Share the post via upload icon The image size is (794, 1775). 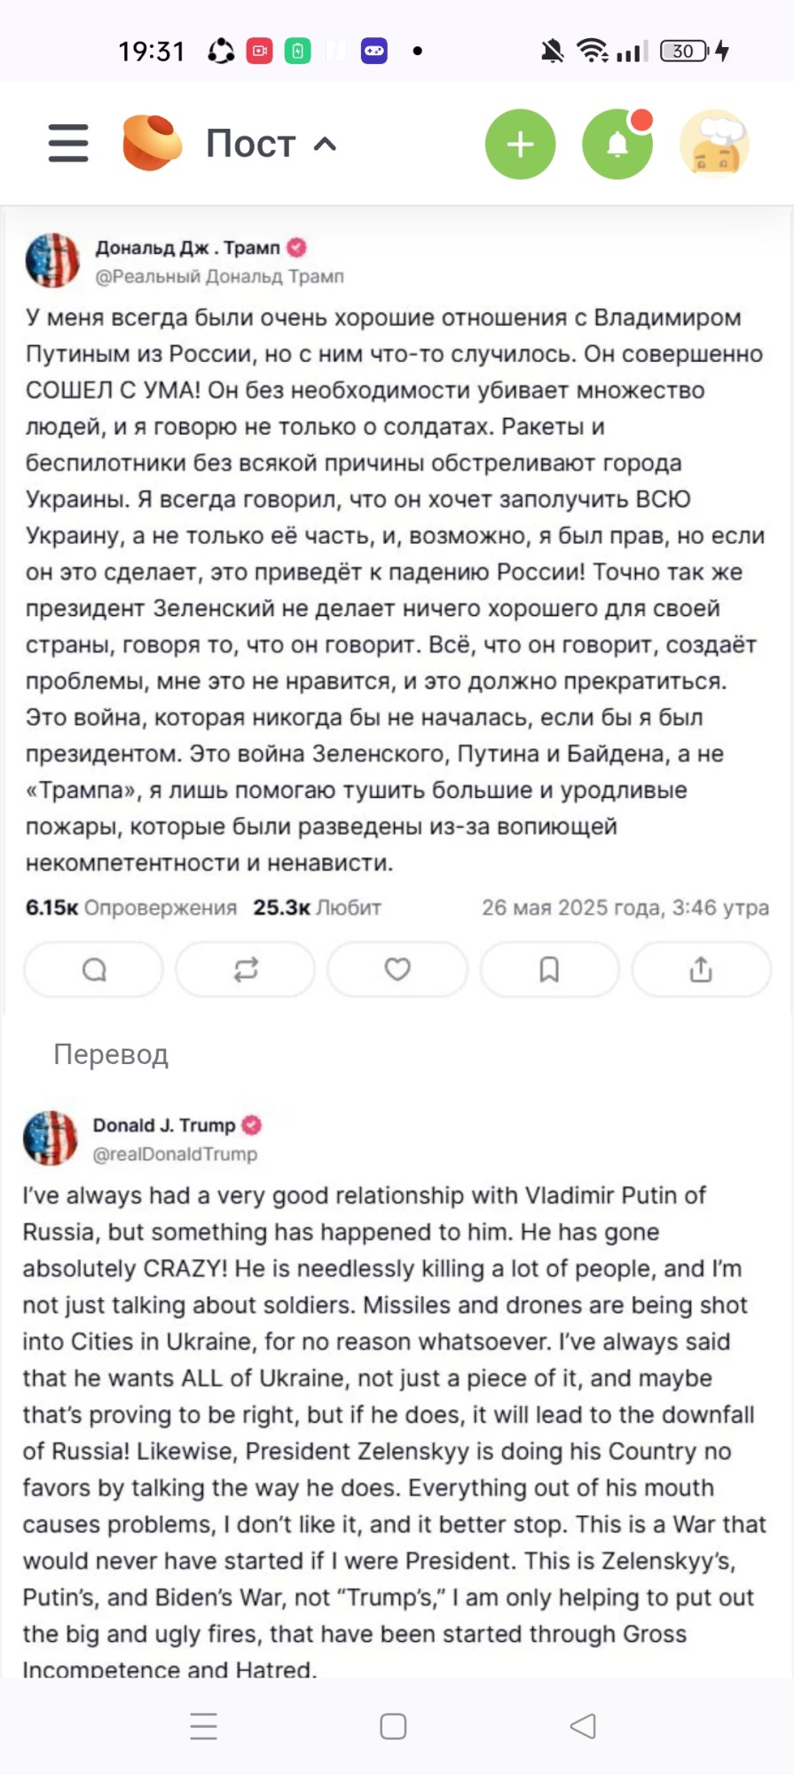(x=701, y=970)
